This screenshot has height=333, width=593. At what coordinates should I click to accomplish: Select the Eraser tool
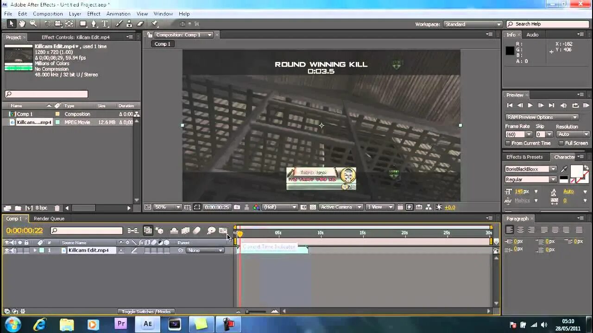(140, 24)
